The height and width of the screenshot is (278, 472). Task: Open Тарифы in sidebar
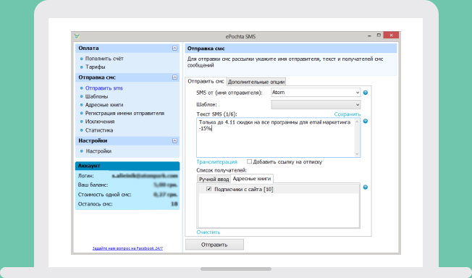(x=95, y=67)
